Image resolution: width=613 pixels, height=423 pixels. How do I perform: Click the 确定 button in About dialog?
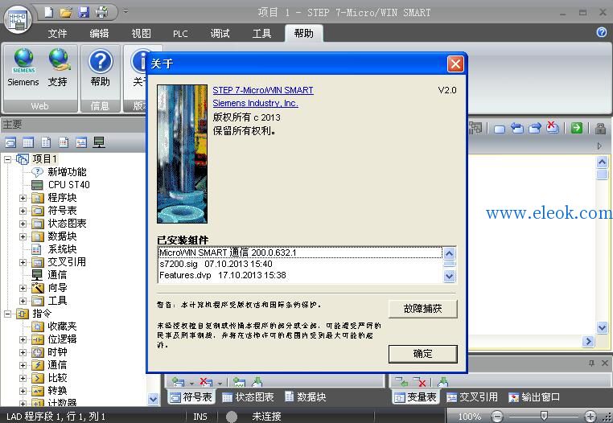point(422,354)
